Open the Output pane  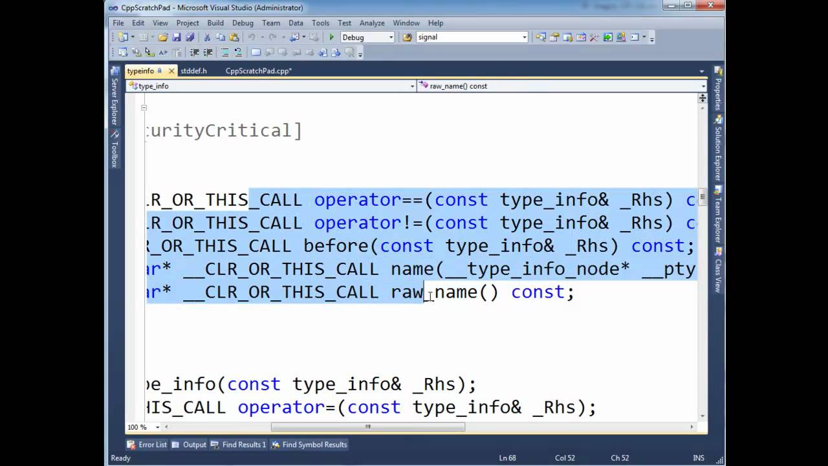point(189,445)
